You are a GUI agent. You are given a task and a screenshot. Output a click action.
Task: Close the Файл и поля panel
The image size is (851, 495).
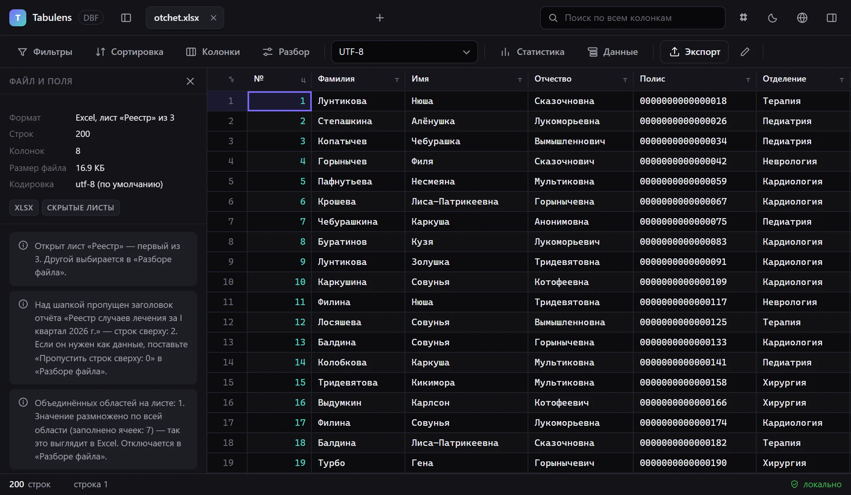190,81
